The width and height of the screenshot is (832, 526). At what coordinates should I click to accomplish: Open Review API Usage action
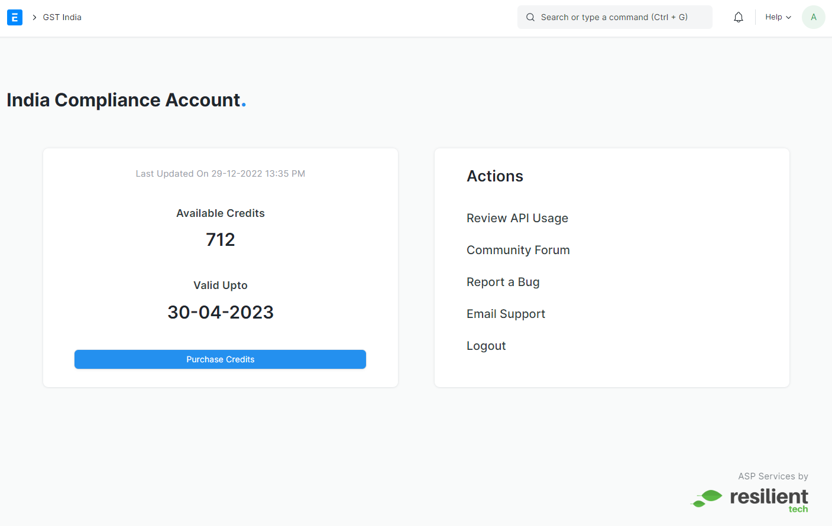pos(517,218)
